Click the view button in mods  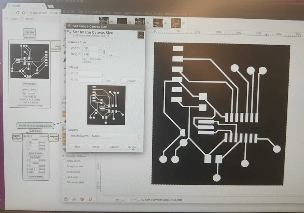tap(25, 89)
